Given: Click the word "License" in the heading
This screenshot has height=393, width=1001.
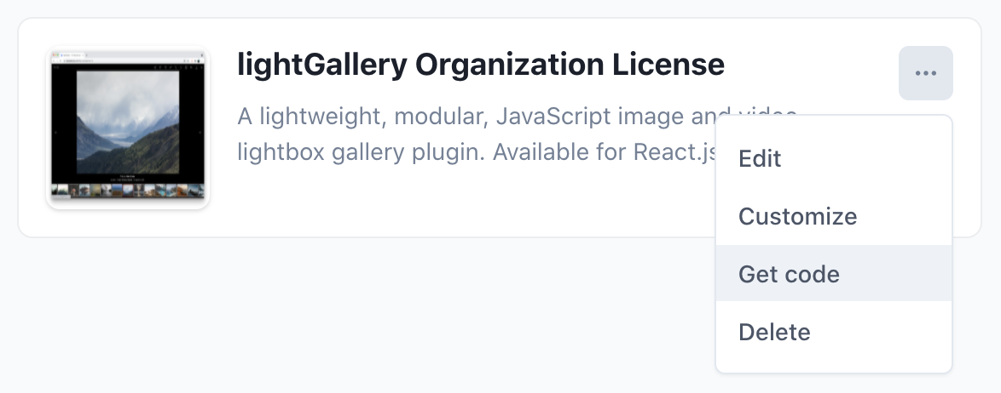Looking at the screenshot, I should click(674, 65).
